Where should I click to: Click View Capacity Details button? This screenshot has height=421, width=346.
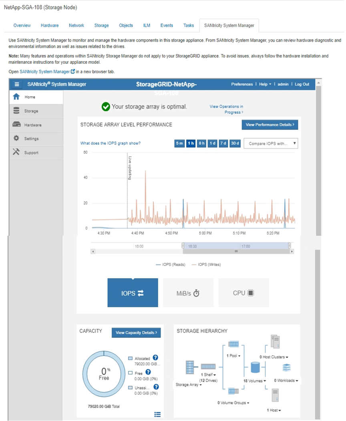pos(136,332)
